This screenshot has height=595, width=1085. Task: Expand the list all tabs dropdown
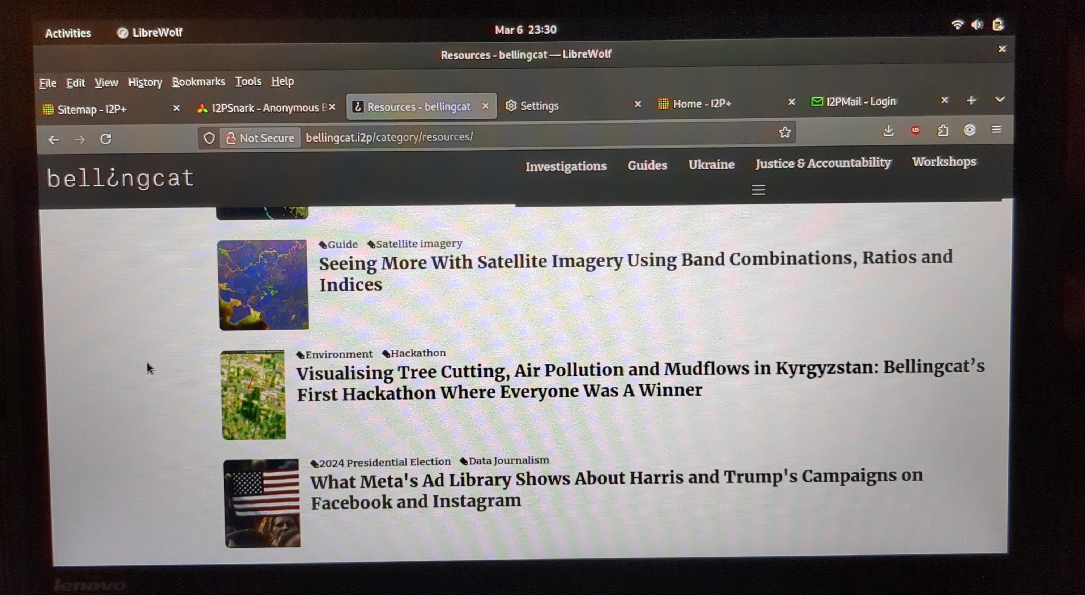(x=1000, y=100)
